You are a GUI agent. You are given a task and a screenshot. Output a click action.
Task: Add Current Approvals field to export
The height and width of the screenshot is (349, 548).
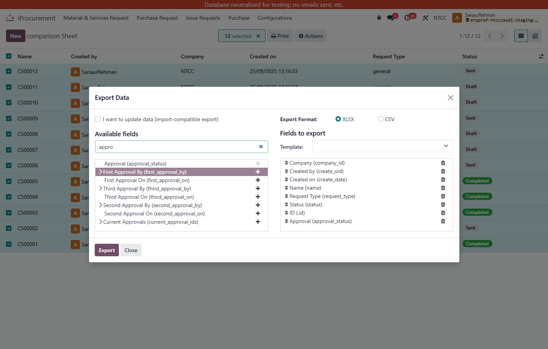click(x=258, y=222)
